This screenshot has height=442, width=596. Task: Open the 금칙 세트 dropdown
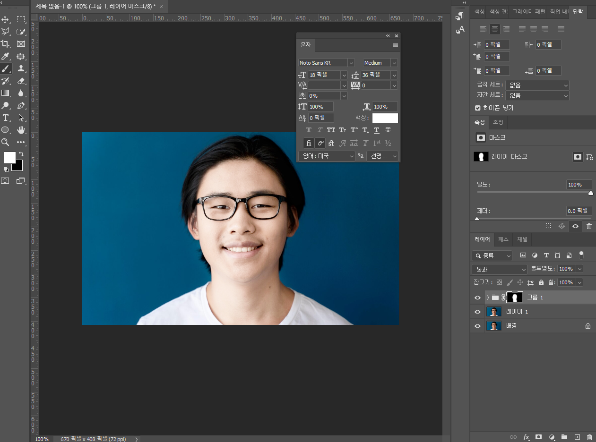[537, 85]
